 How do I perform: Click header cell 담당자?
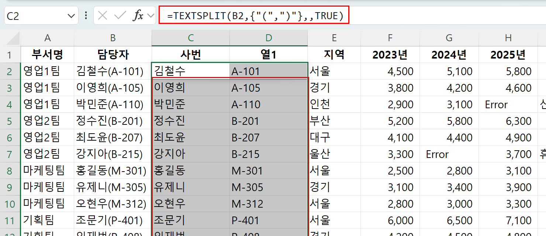point(113,55)
